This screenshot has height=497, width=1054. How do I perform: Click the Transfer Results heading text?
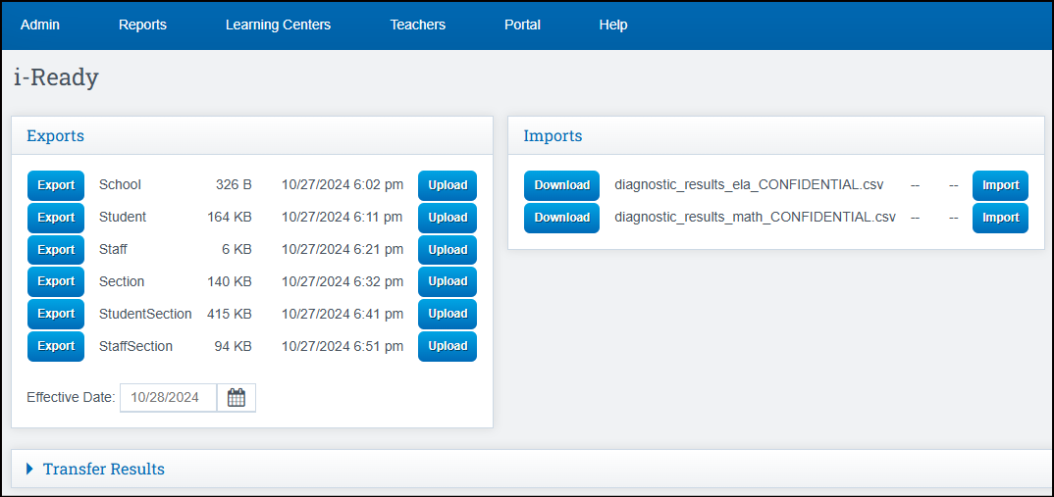tap(103, 469)
